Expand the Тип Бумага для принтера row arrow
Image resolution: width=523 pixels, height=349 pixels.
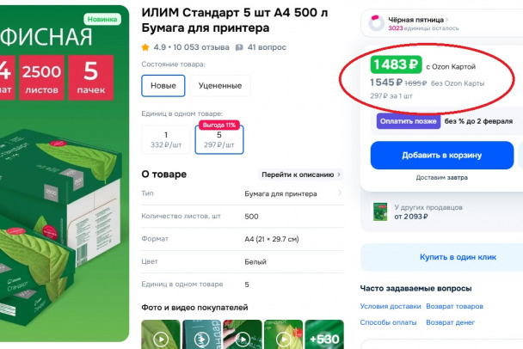[x=340, y=193]
